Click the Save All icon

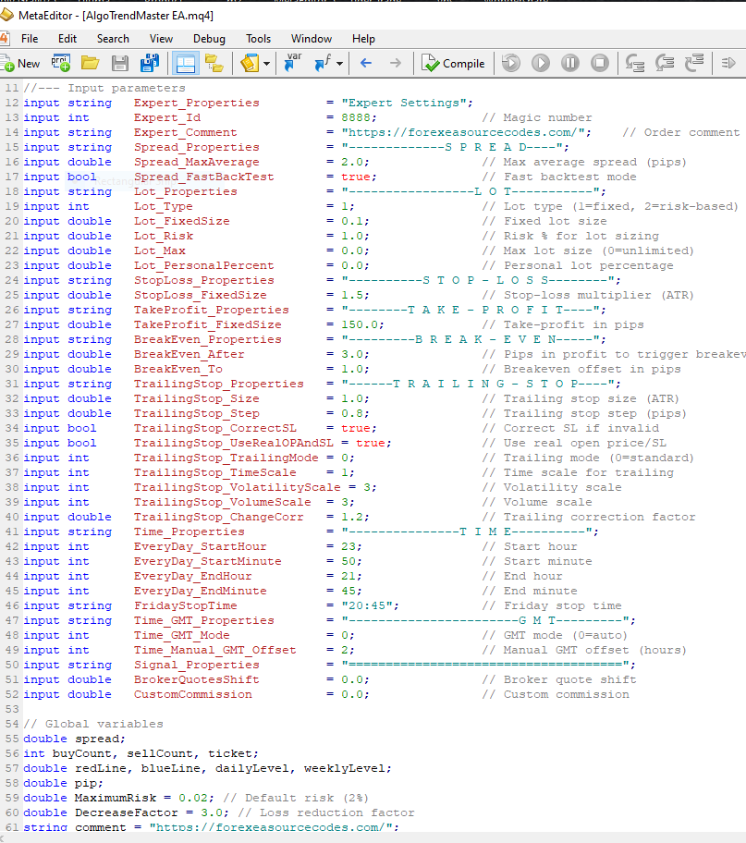pyautogui.click(x=149, y=64)
